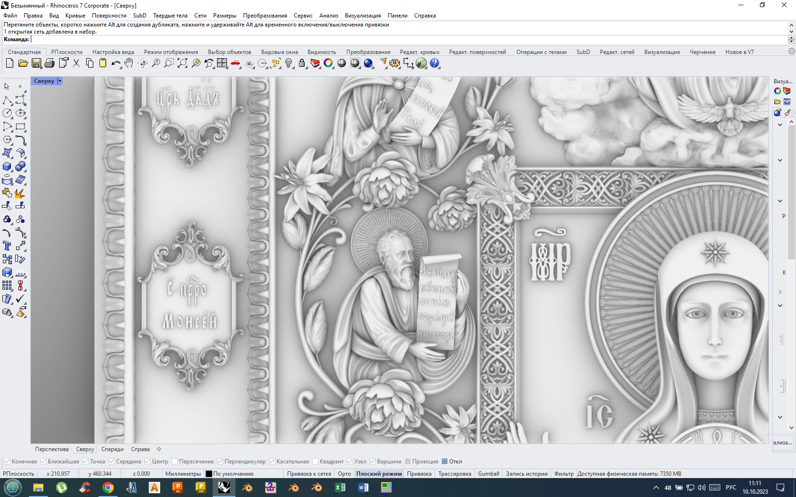Screen dimensions: 796x497
Task: Open the Сверху viewport title dropdown arrow
Action: [x=60, y=81]
